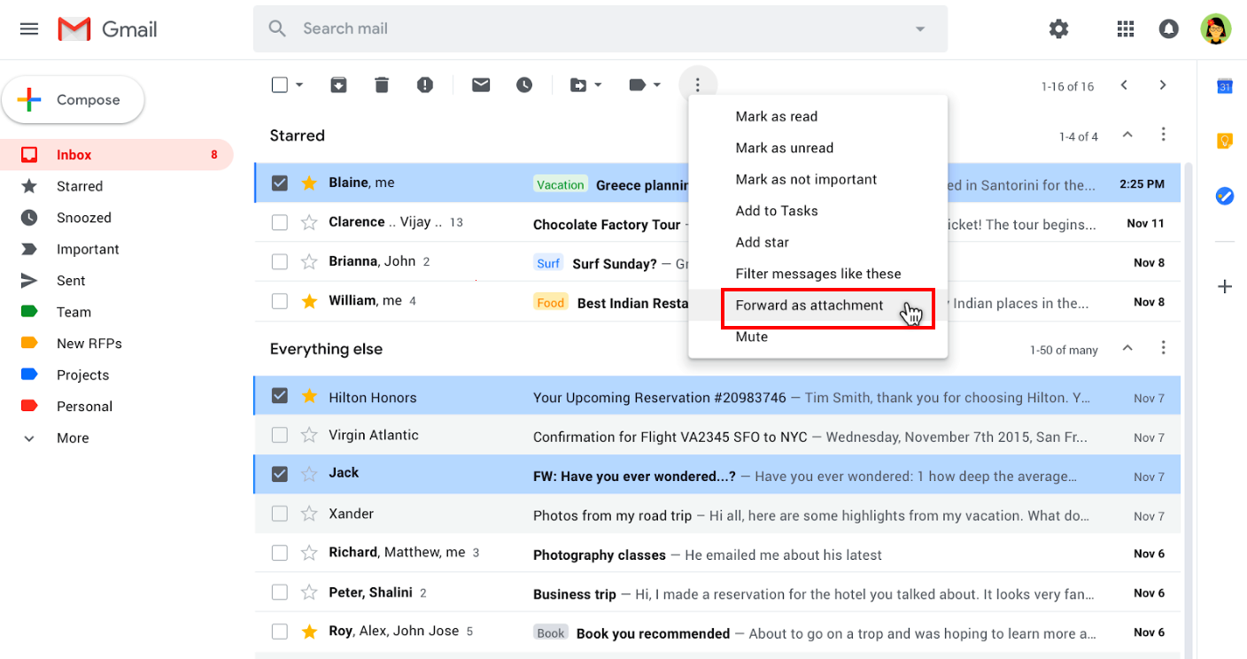The height and width of the screenshot is (659, 1247).
Task: Mark selected emails as unread via envelope icon
Action: (x=481, y=84)
